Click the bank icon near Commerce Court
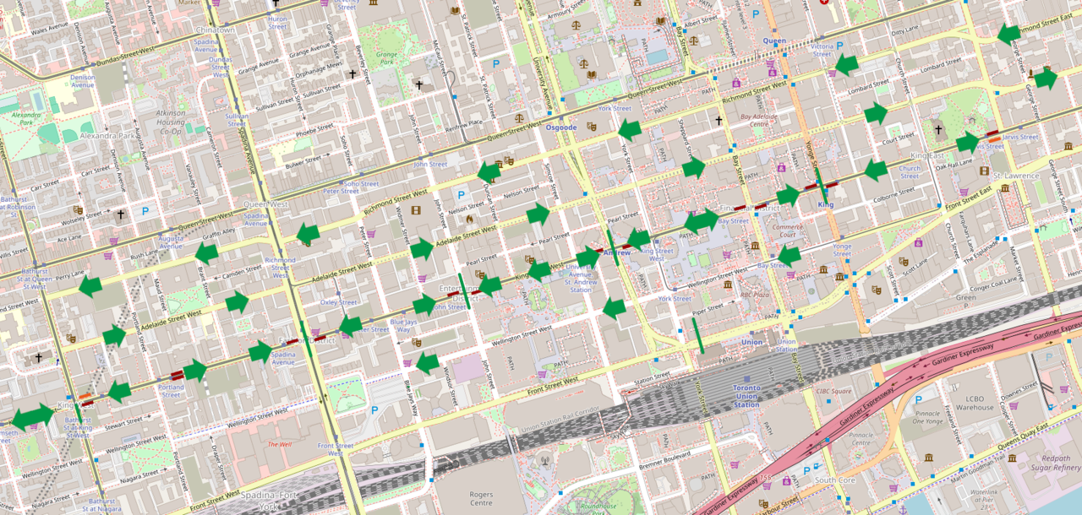The height and width of the screenshot is (515, 1082). point(755,246)
